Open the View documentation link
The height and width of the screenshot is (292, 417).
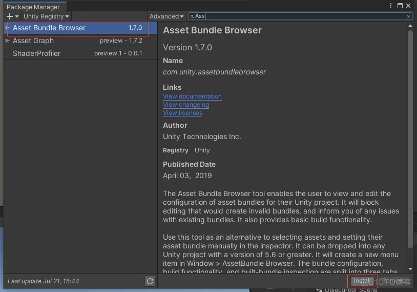point(192,96)
